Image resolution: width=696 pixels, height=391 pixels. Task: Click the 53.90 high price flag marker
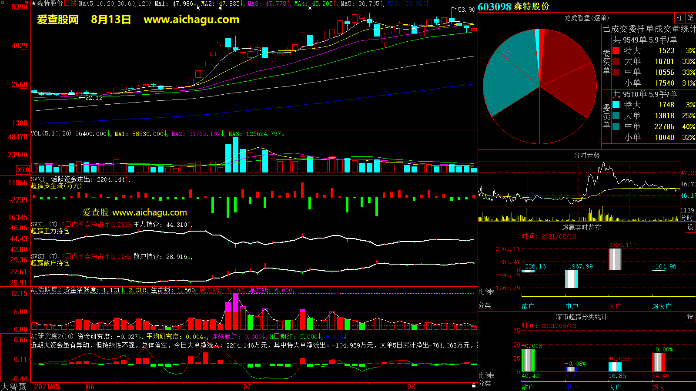[x=466, y=10]
